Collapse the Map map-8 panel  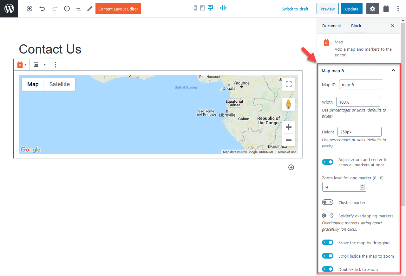pyautogui.click(x=393, y=71)
